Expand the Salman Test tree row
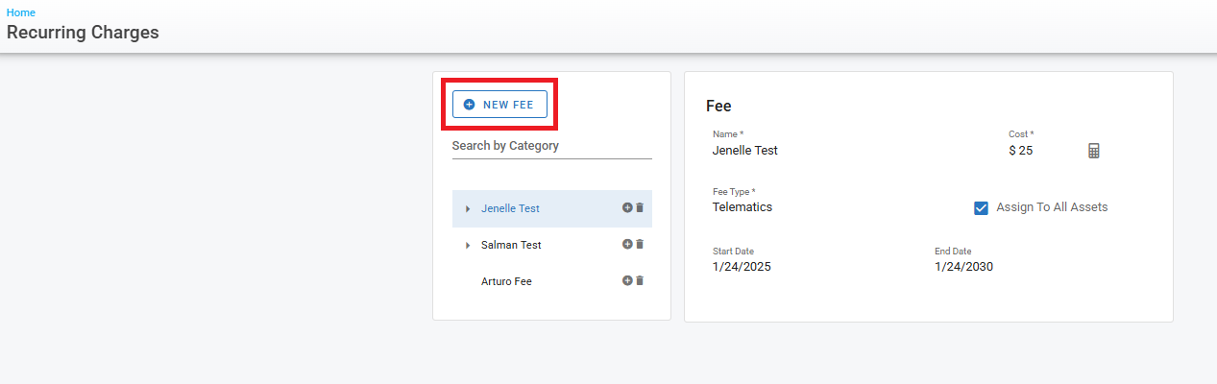Viewport: 1217px width, 384px height. (x=468, y=245)
